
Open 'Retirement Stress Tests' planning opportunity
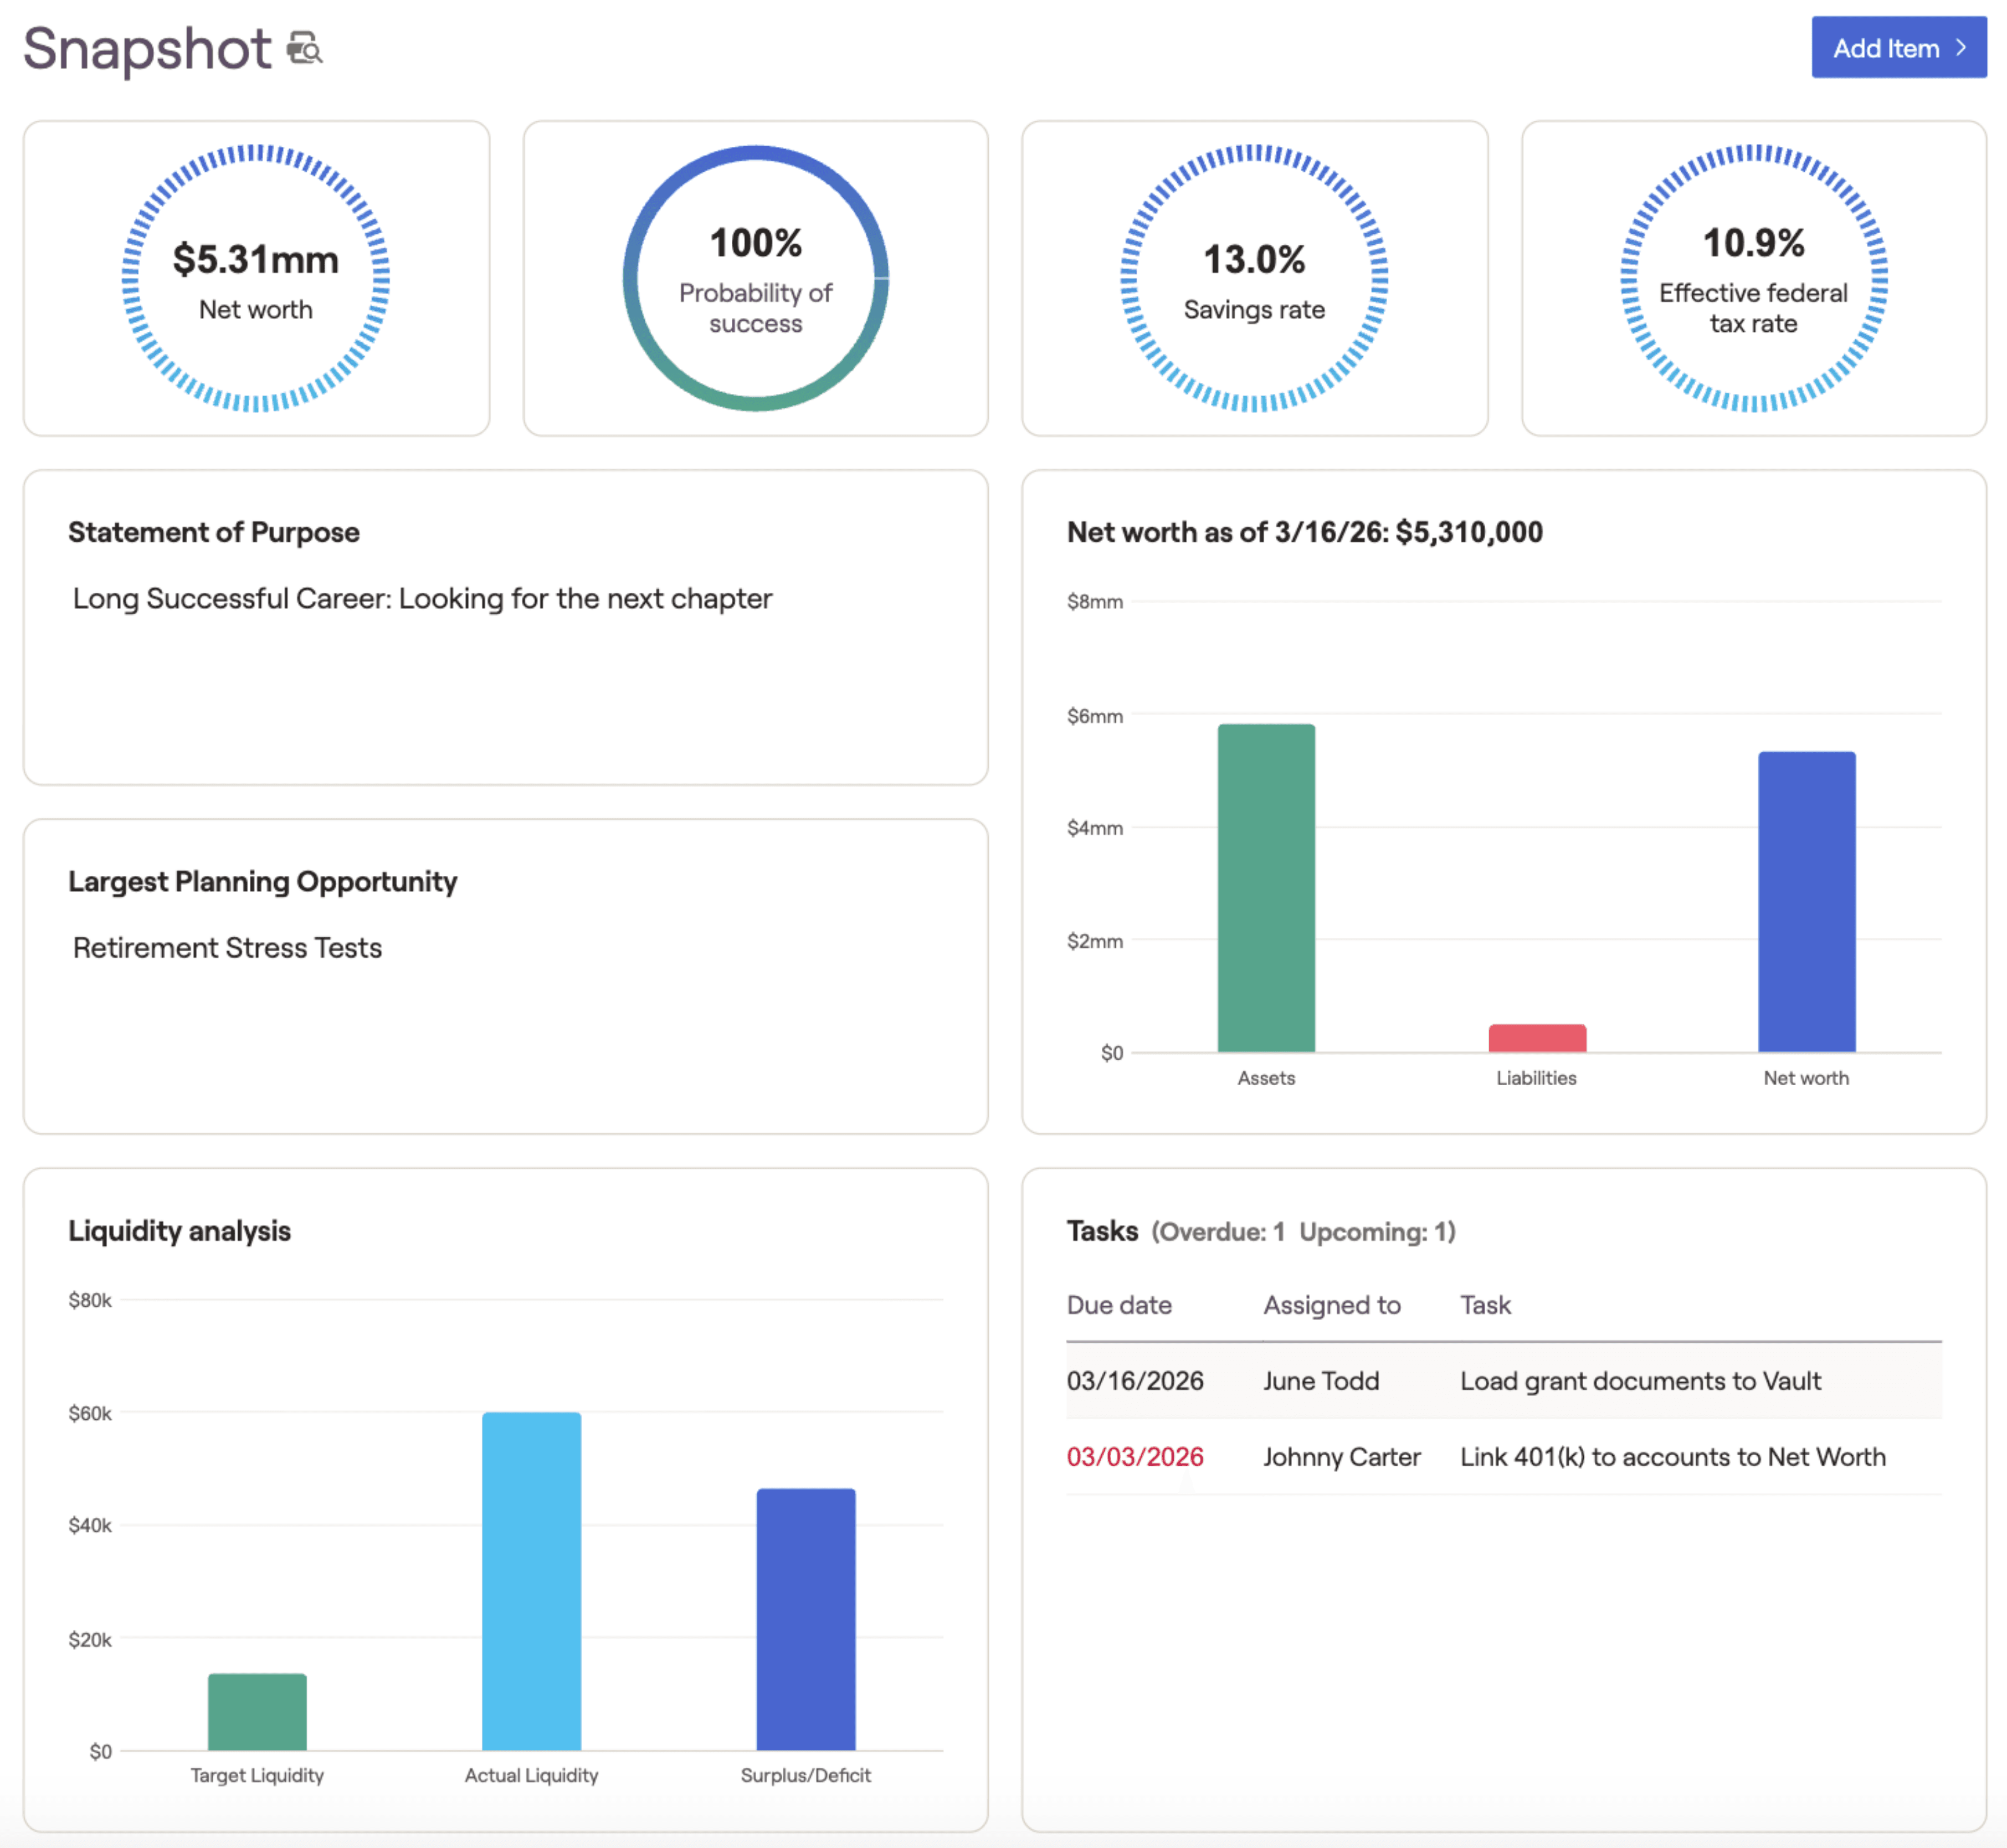[x=226, y=947]
